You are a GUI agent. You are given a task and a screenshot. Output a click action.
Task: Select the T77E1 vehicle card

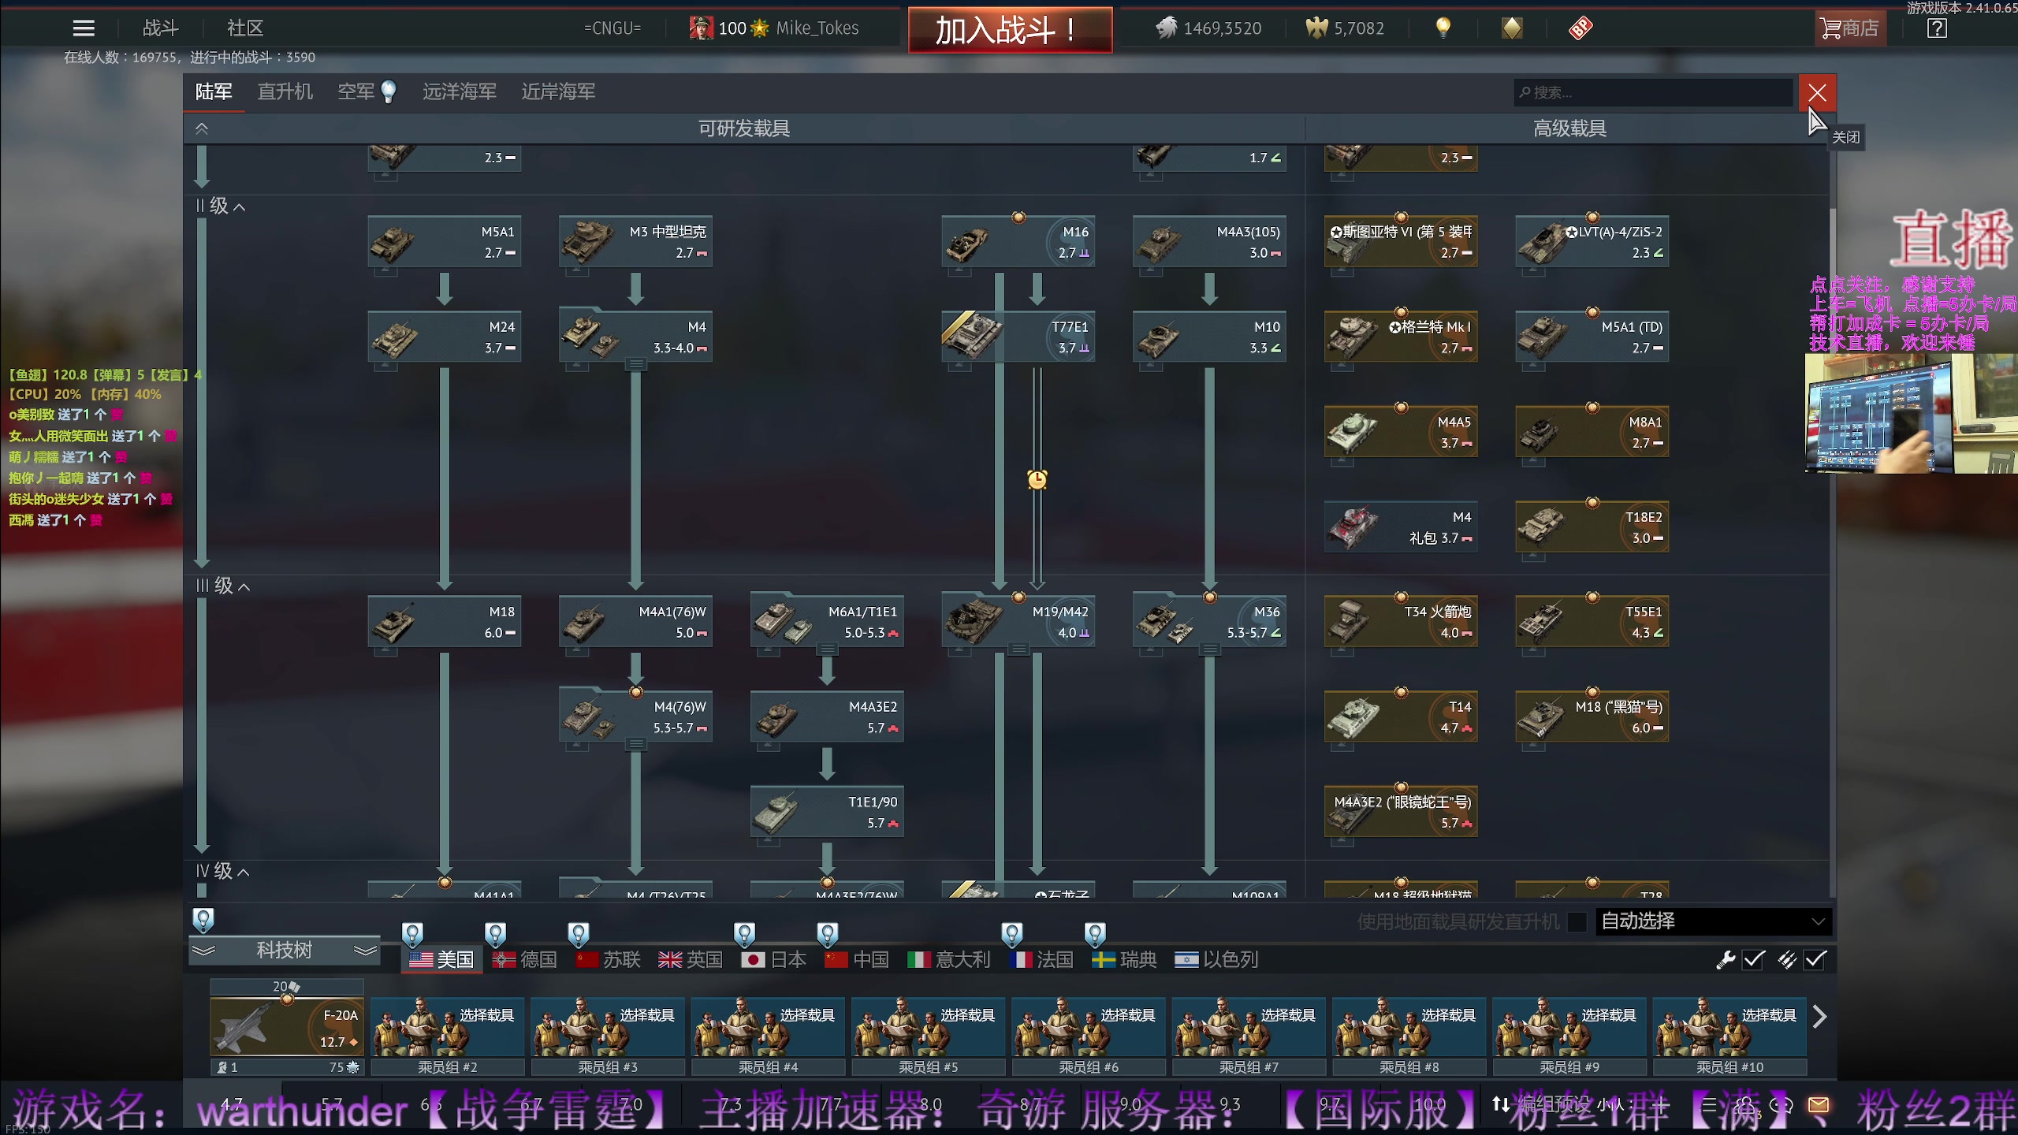coord(1018,337)
